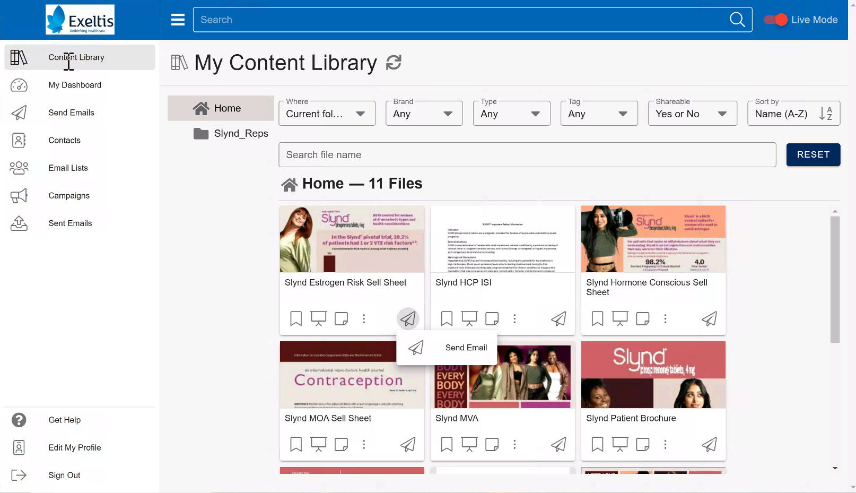Click Send Email popup option

coord(447,348)
